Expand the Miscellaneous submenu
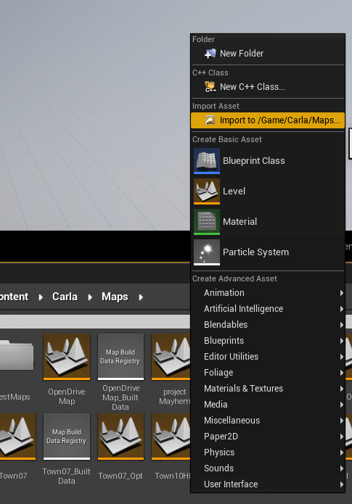 (268, 421)
